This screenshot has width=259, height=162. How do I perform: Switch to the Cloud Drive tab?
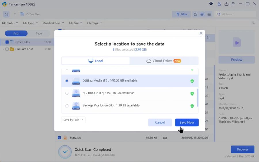pyautogui.click(x=164, y=61)
